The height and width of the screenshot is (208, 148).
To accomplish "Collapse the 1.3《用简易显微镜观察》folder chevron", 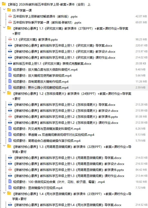I will click(x=4, y=146).
